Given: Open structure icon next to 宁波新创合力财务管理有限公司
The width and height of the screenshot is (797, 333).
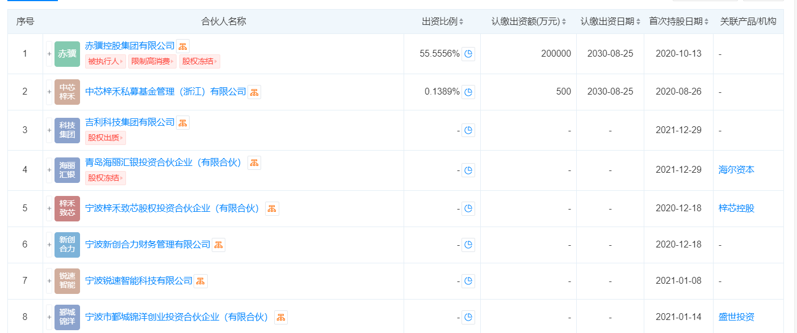Looking at the screenshot, I should point(219,245).
